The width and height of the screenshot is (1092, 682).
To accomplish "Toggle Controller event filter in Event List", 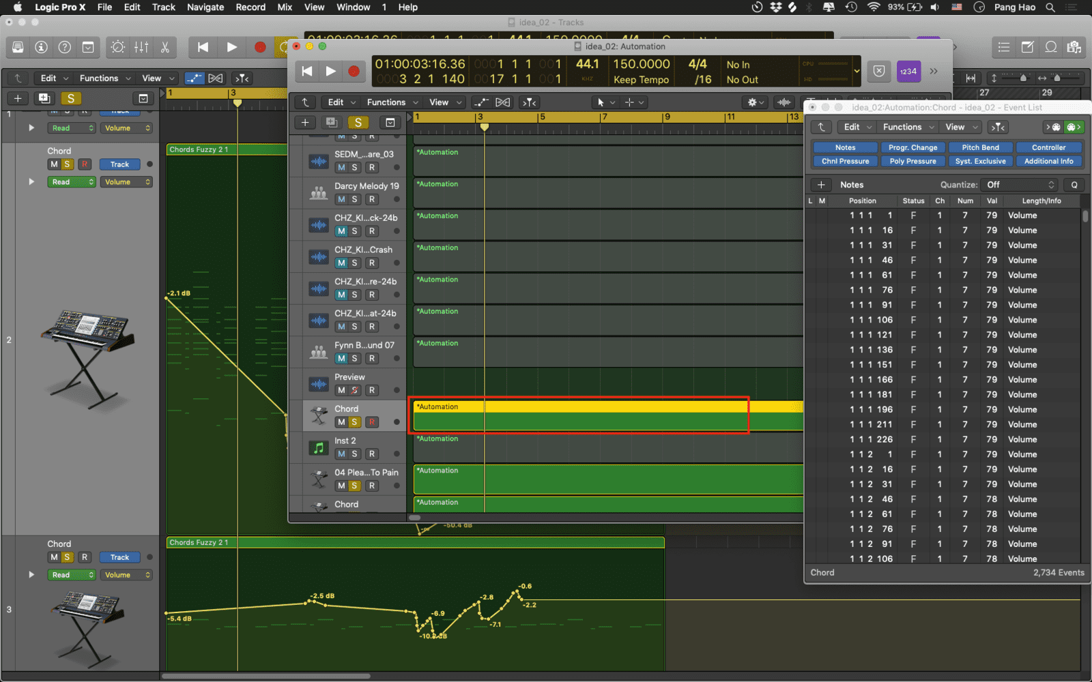I will pyautogui.click(x=1048, y=147).
